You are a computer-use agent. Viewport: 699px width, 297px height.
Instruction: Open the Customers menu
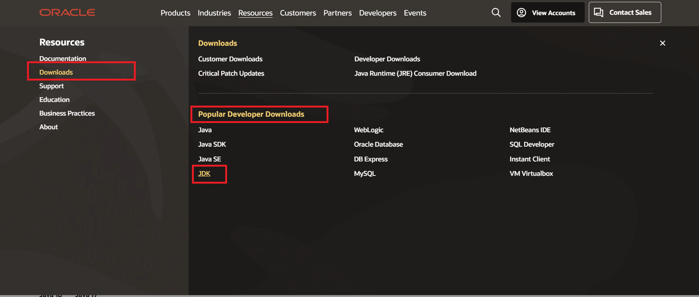(298, 13)
